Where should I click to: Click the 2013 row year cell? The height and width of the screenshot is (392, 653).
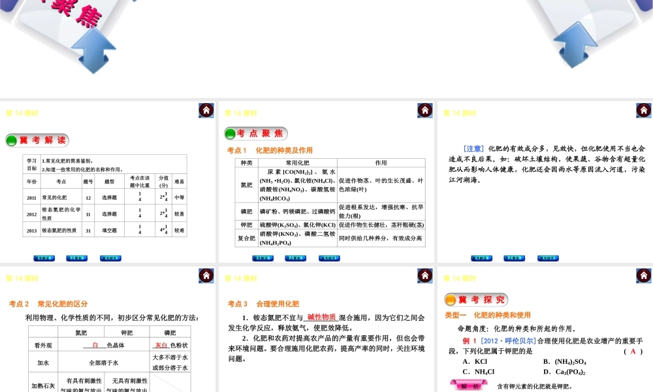31,231
